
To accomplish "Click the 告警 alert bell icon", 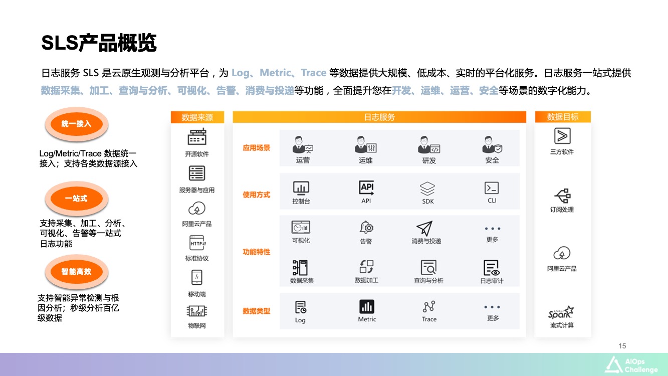I will [x=366, y=228].
